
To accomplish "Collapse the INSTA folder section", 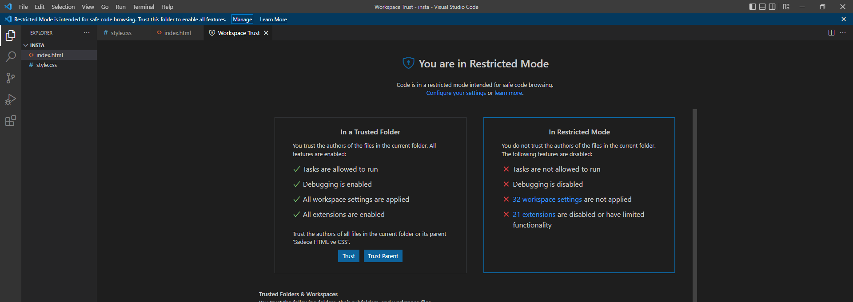I will [26, 45].
